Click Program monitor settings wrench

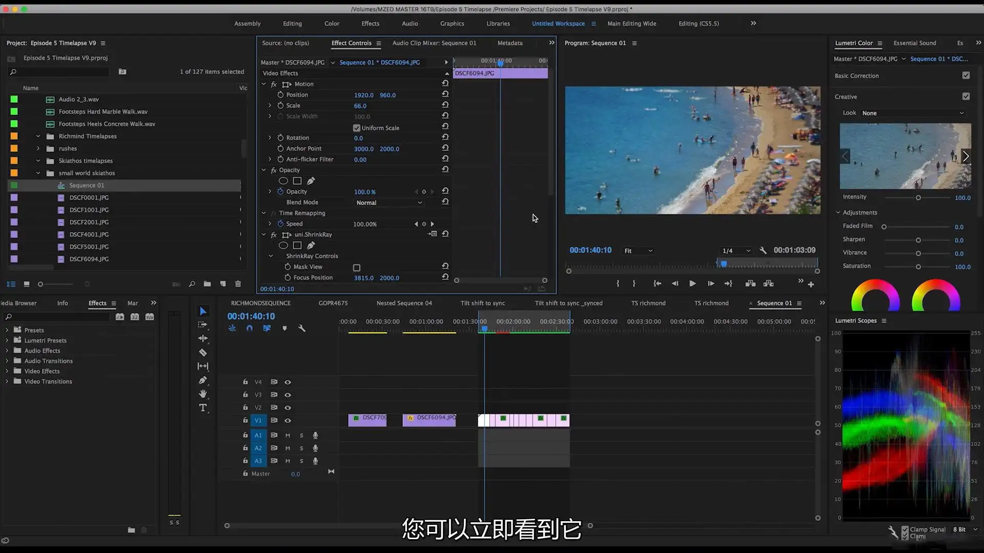(763, 250)
